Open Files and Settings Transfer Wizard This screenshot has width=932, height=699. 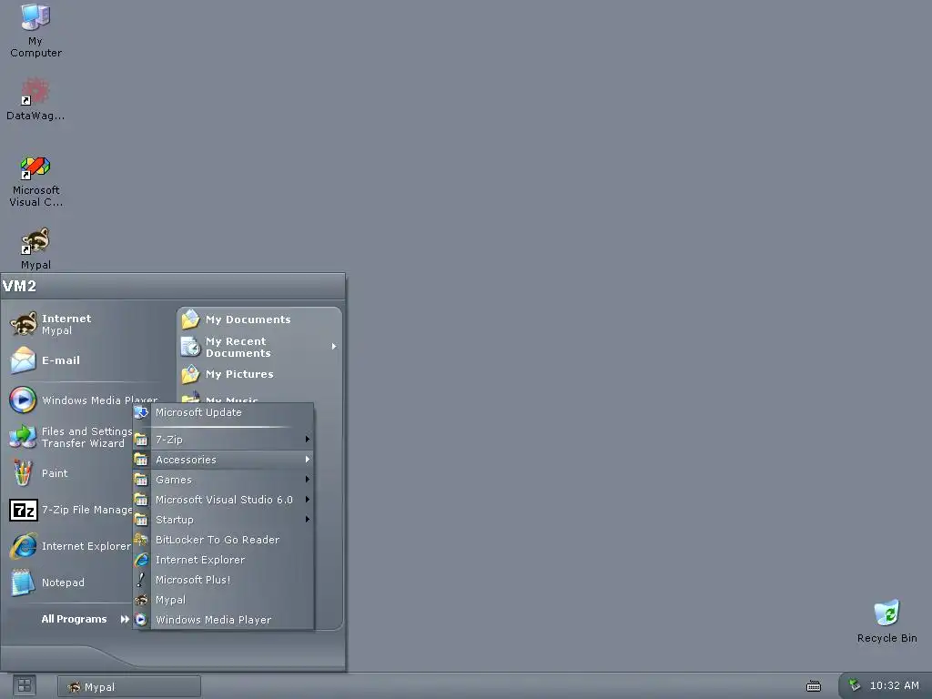coord(70,437)
